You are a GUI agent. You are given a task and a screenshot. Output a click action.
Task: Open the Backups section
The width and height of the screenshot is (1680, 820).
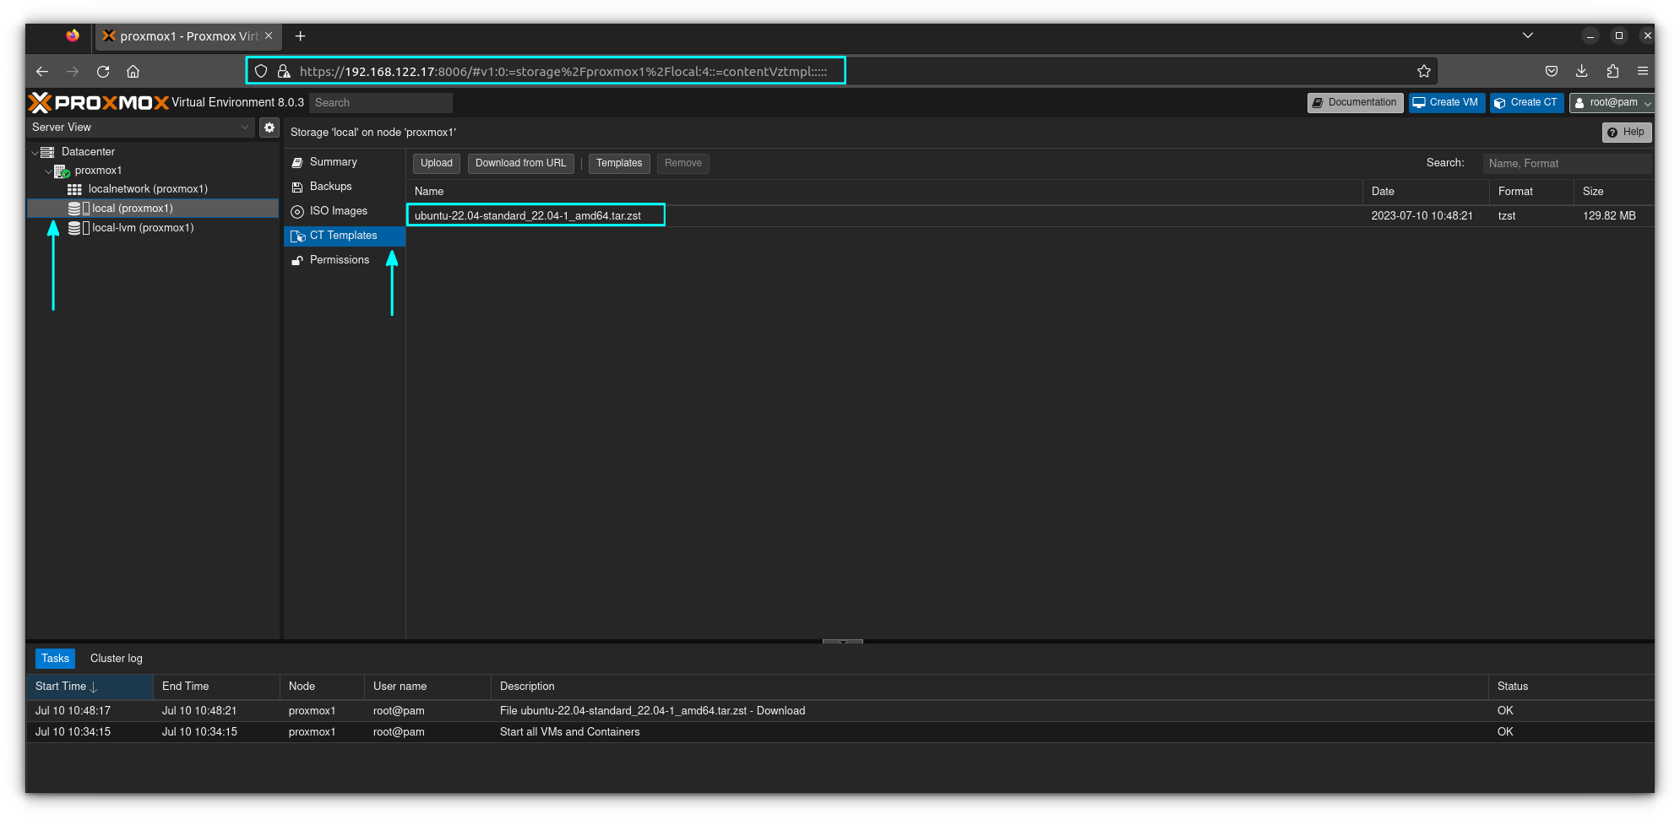tap(345, 187)
